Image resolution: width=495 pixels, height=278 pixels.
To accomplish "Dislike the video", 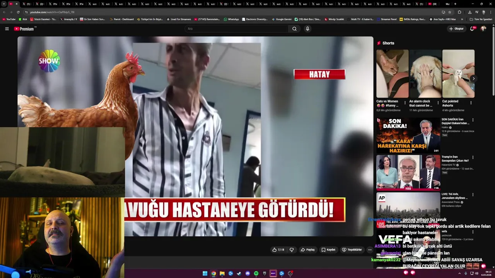I will point(292,250).
